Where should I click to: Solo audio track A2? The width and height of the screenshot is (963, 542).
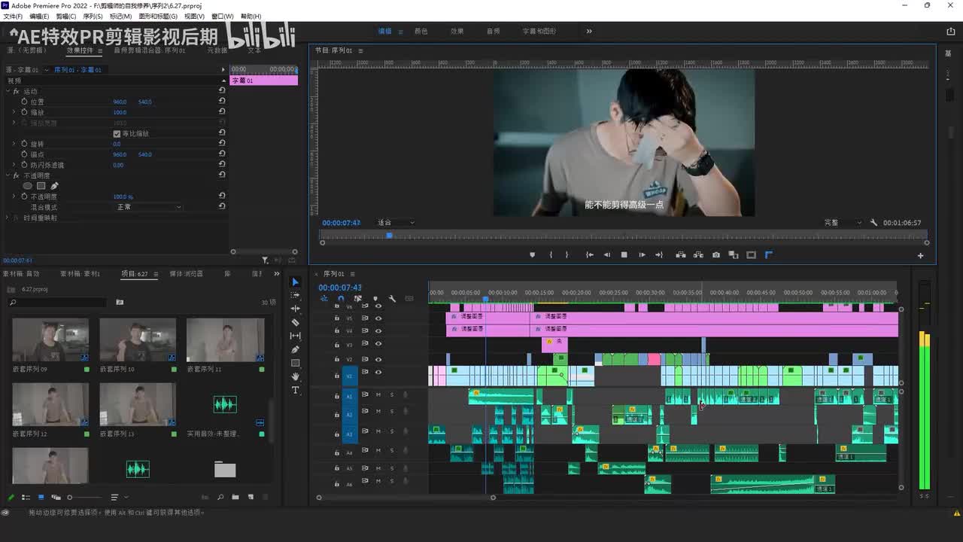point(392,411)
